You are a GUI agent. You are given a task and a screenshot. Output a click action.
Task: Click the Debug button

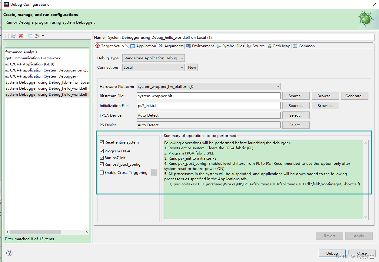(x=332, y=254)
